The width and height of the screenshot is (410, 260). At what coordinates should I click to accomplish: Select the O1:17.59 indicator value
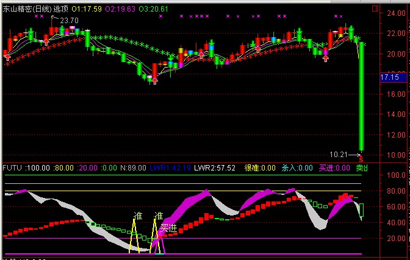(x=86, y=10)
